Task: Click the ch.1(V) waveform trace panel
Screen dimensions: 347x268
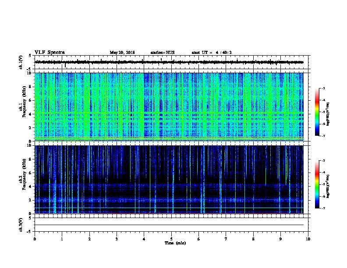Action: pyautogui.click(x=171, y=62)
